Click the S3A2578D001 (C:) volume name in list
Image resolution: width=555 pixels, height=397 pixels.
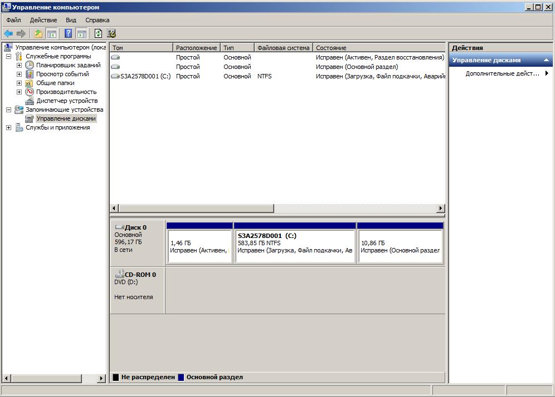coord(145,76)
